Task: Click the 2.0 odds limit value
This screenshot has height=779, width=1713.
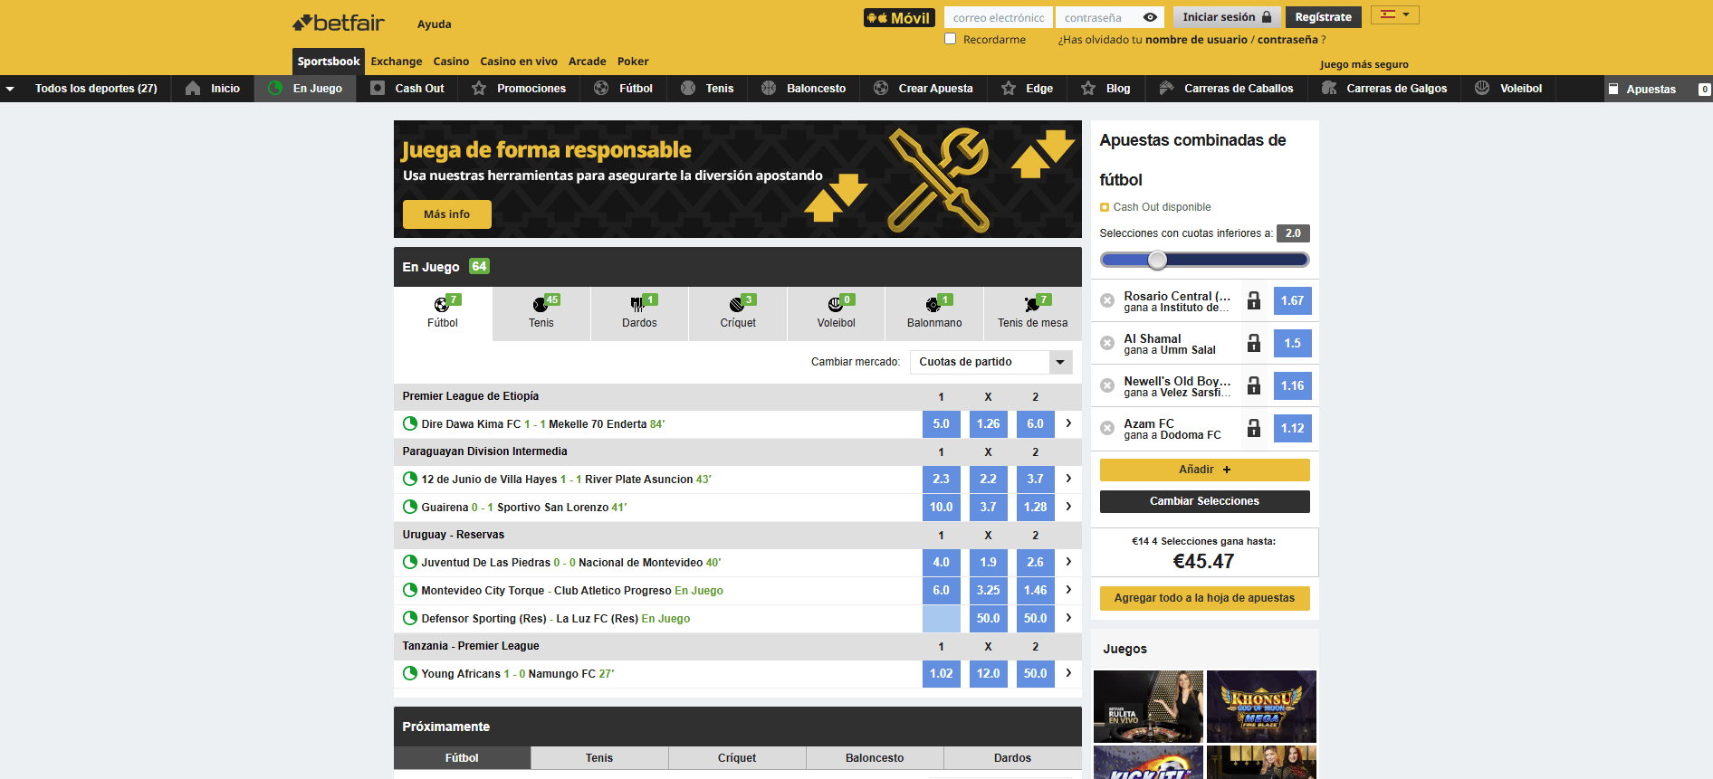Action: [x=1293, y=233]
